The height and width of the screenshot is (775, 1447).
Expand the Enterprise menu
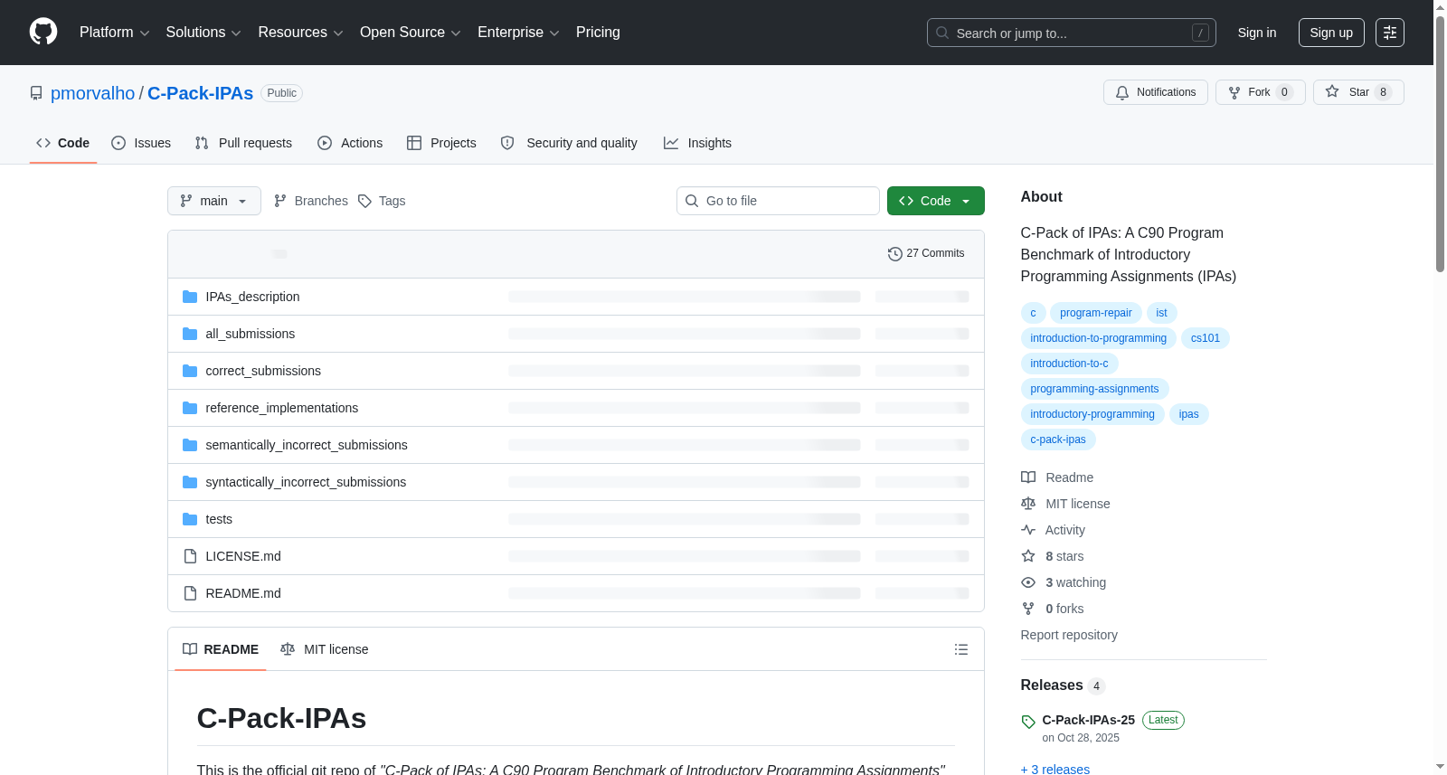pyautogui.click(x=518, y=33)
